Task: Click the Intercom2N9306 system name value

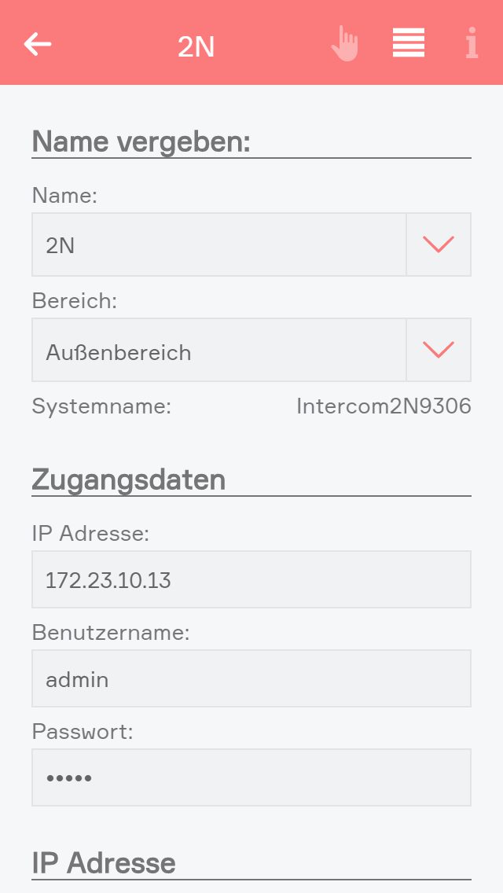Action: pyautogui.click(x=384, y=406)
